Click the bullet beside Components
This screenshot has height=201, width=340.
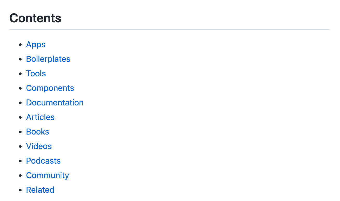tap(21, 89)
